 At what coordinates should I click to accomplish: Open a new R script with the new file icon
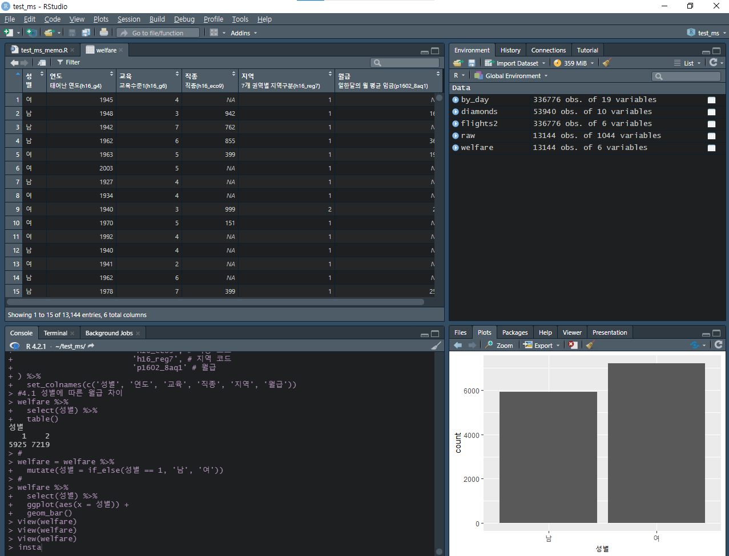click(9, 33)
